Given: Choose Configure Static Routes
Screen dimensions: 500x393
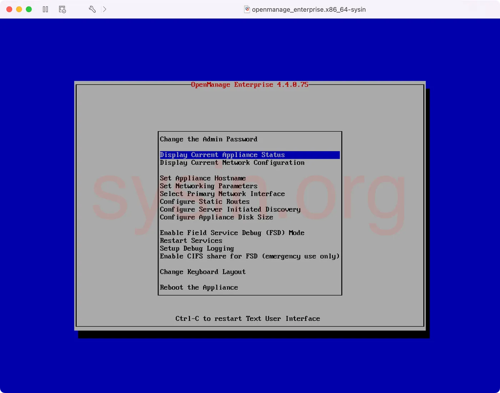Looking at the screenshot, I should (205, 202).
